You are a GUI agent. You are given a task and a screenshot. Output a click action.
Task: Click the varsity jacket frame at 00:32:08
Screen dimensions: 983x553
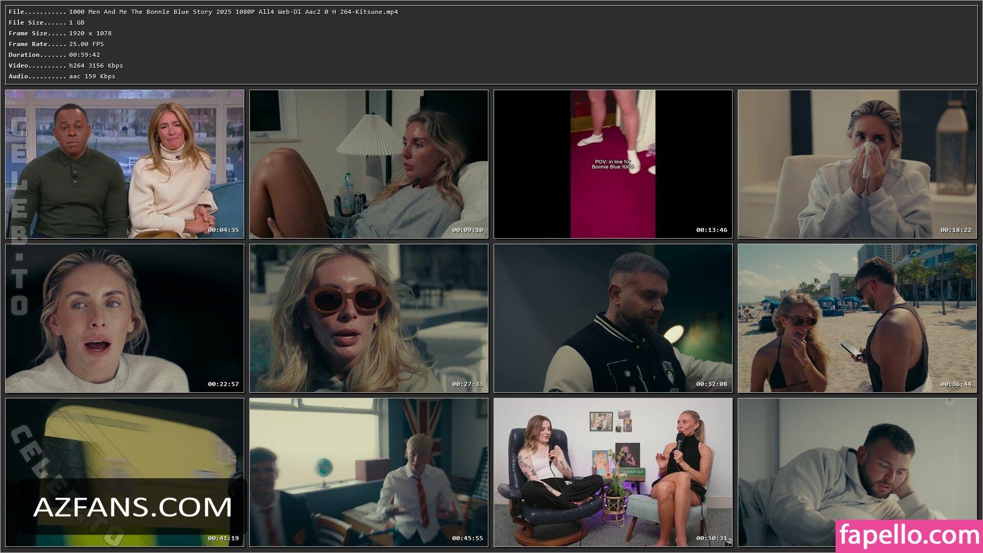pos(613,318)
